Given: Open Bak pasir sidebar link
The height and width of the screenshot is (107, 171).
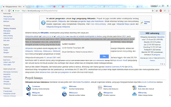Looking at the screenshot, I should (x=6, y=40).
